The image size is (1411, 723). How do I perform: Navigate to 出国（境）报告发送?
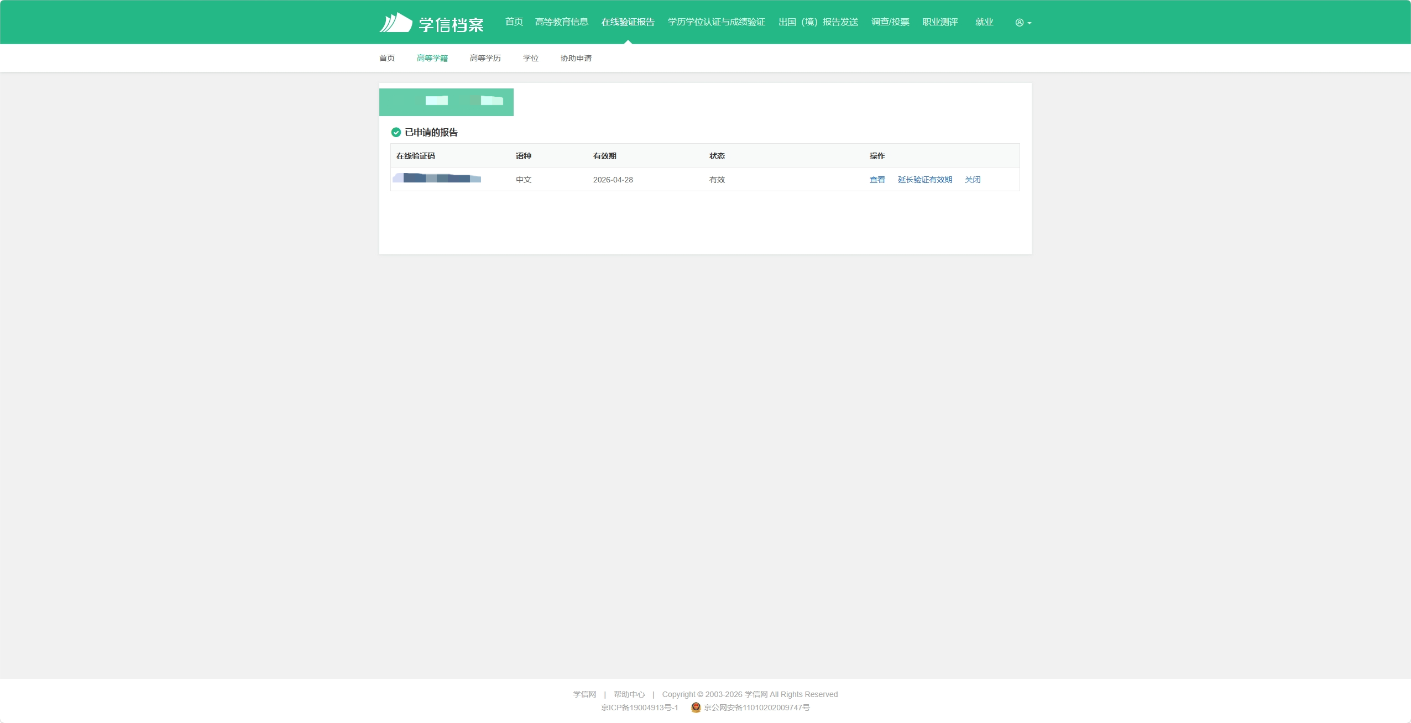tap(818, 22)
